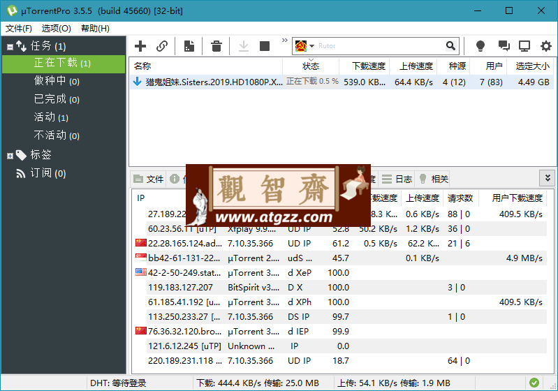Click blue download arrow icon of torrent
The width and height of the screenshot is (558, 391).
click(x=138, y=82)
